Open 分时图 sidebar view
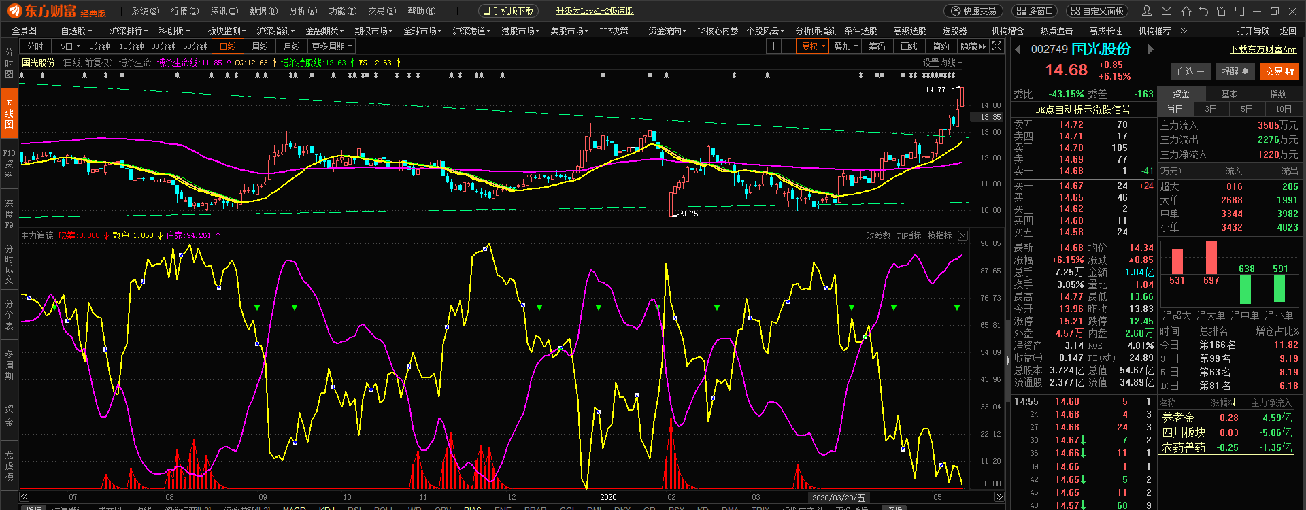 point(9,63)
